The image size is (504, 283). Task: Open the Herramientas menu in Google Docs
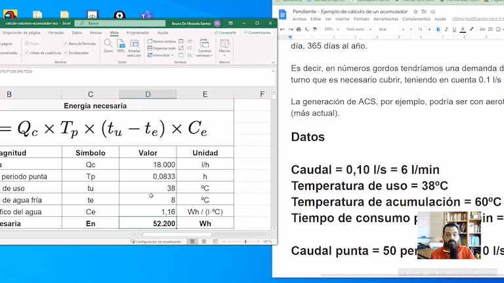[386, 19]
